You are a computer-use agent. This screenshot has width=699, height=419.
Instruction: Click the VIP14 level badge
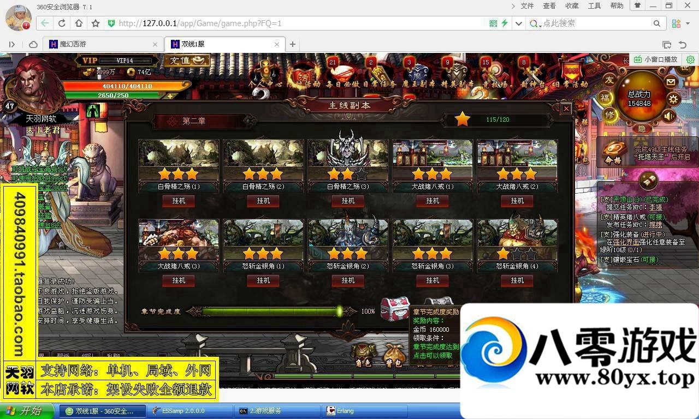pyautogui.click(x=125, y=61)
